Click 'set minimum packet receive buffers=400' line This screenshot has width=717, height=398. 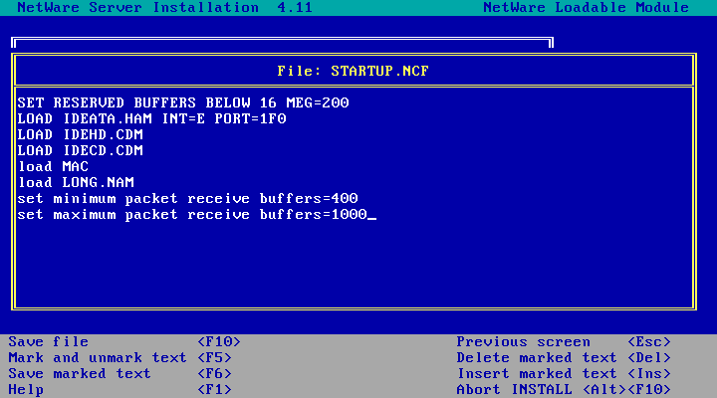pos(187,199)
